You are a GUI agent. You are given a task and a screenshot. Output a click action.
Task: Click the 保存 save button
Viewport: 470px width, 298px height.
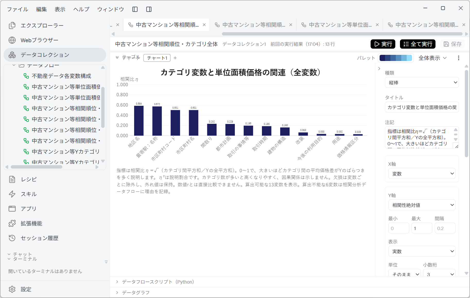452,44
